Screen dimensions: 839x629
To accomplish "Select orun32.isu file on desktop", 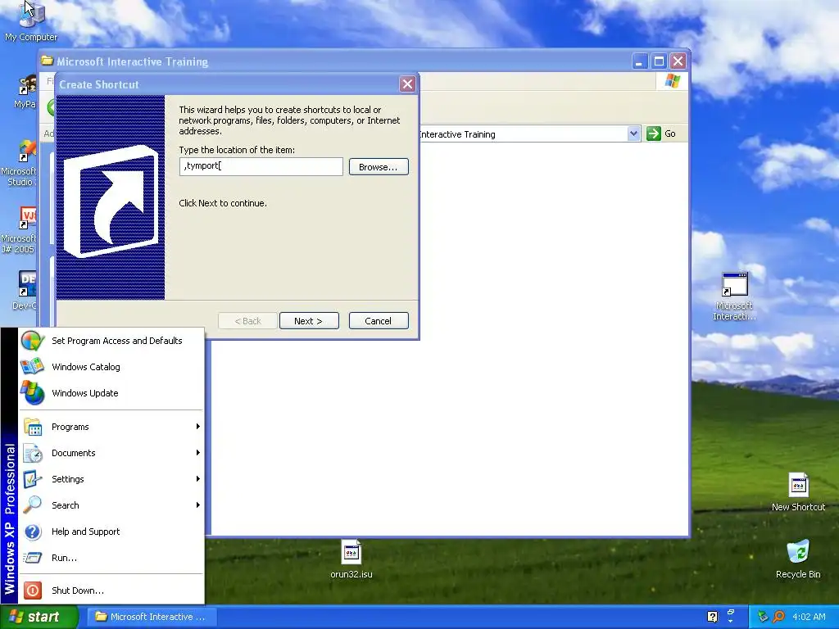I will pyautogui.click(x=351, y=559).
